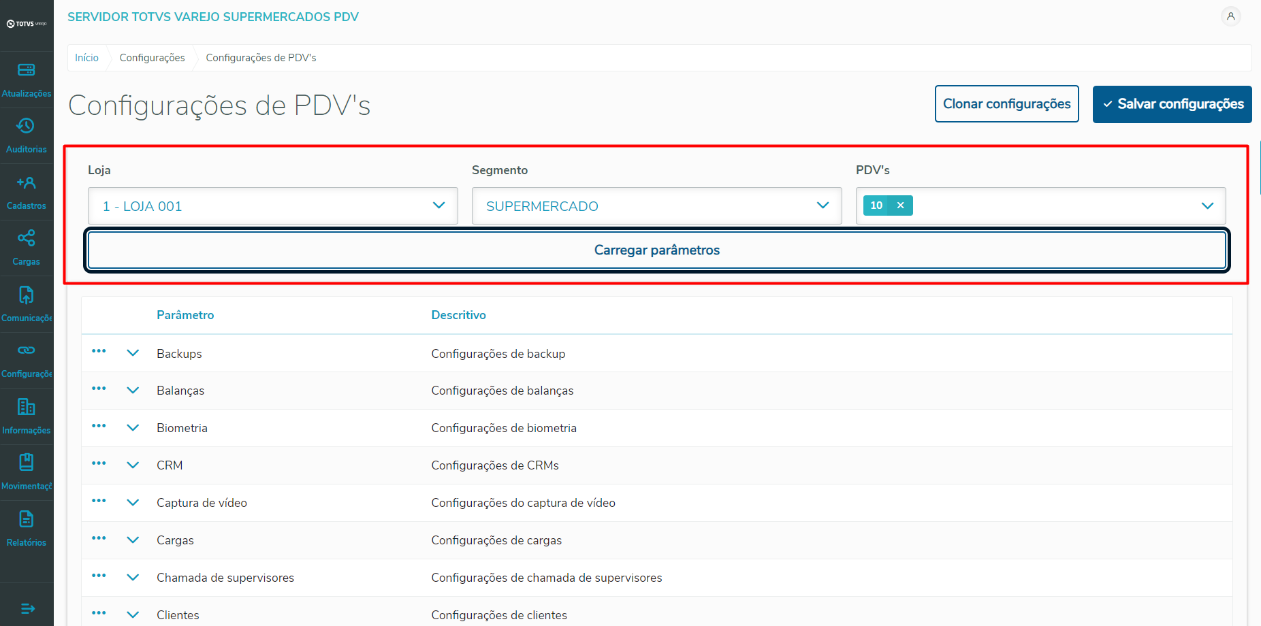This screenshot has height=626, width=1261.
Task: Select 'Configurações de cargas' description text
Action: click(x=496, y=541)
